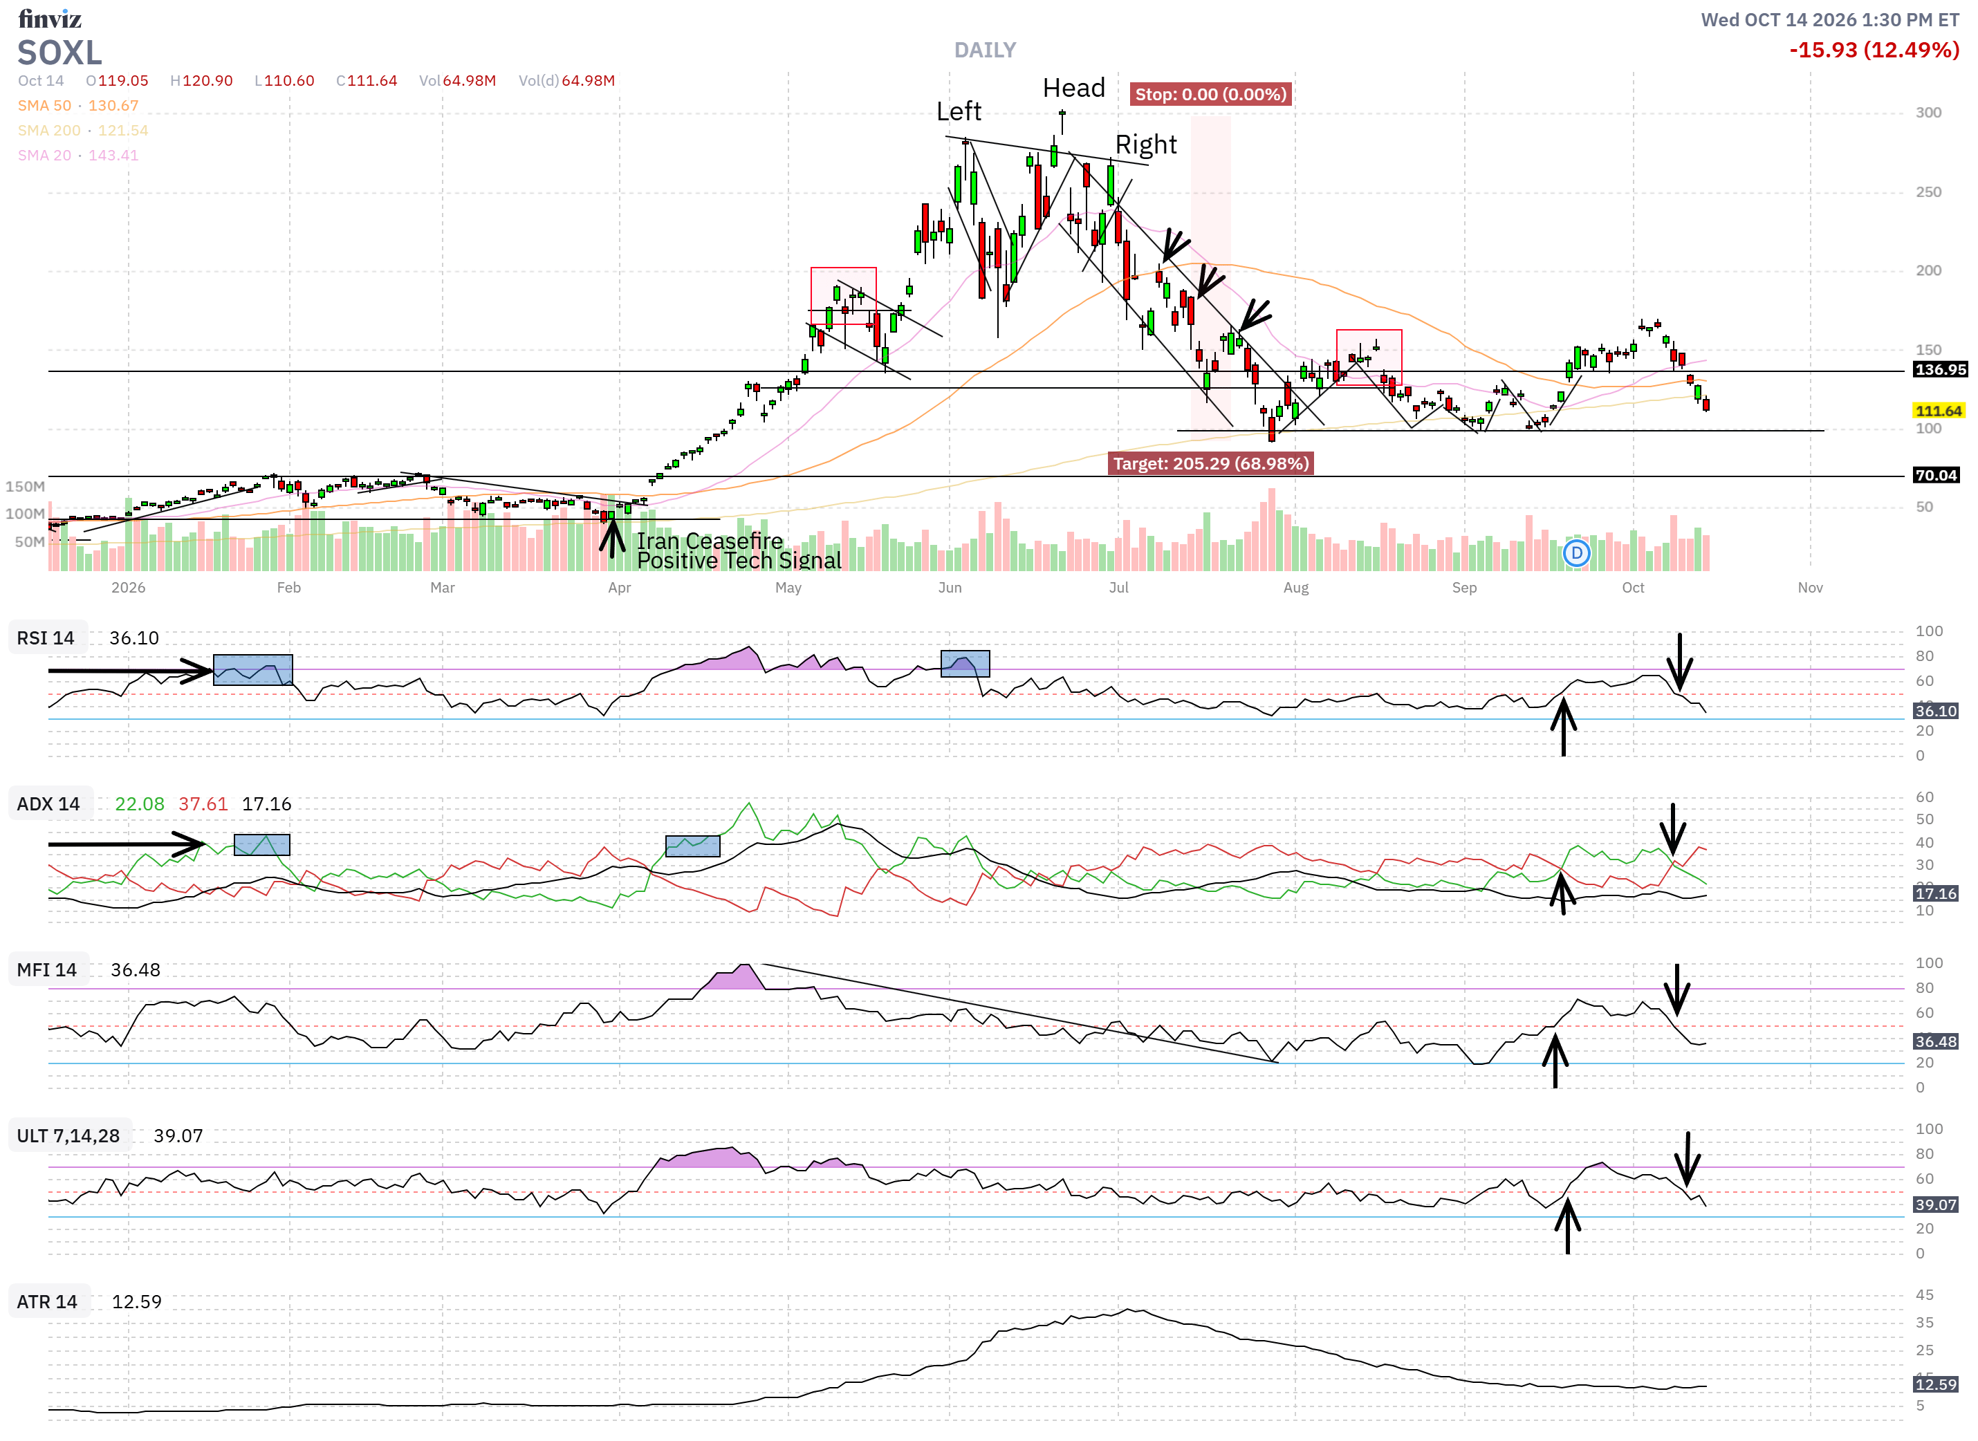Image resolution: width=1978 pixels, height=1441 pixels.
Task: Click the ULT 39.07 value tag
Action: coord(1935,1205)
